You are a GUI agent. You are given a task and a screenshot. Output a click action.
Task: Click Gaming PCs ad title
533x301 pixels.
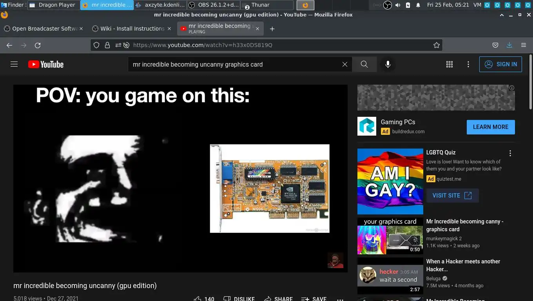click(398, 122)
